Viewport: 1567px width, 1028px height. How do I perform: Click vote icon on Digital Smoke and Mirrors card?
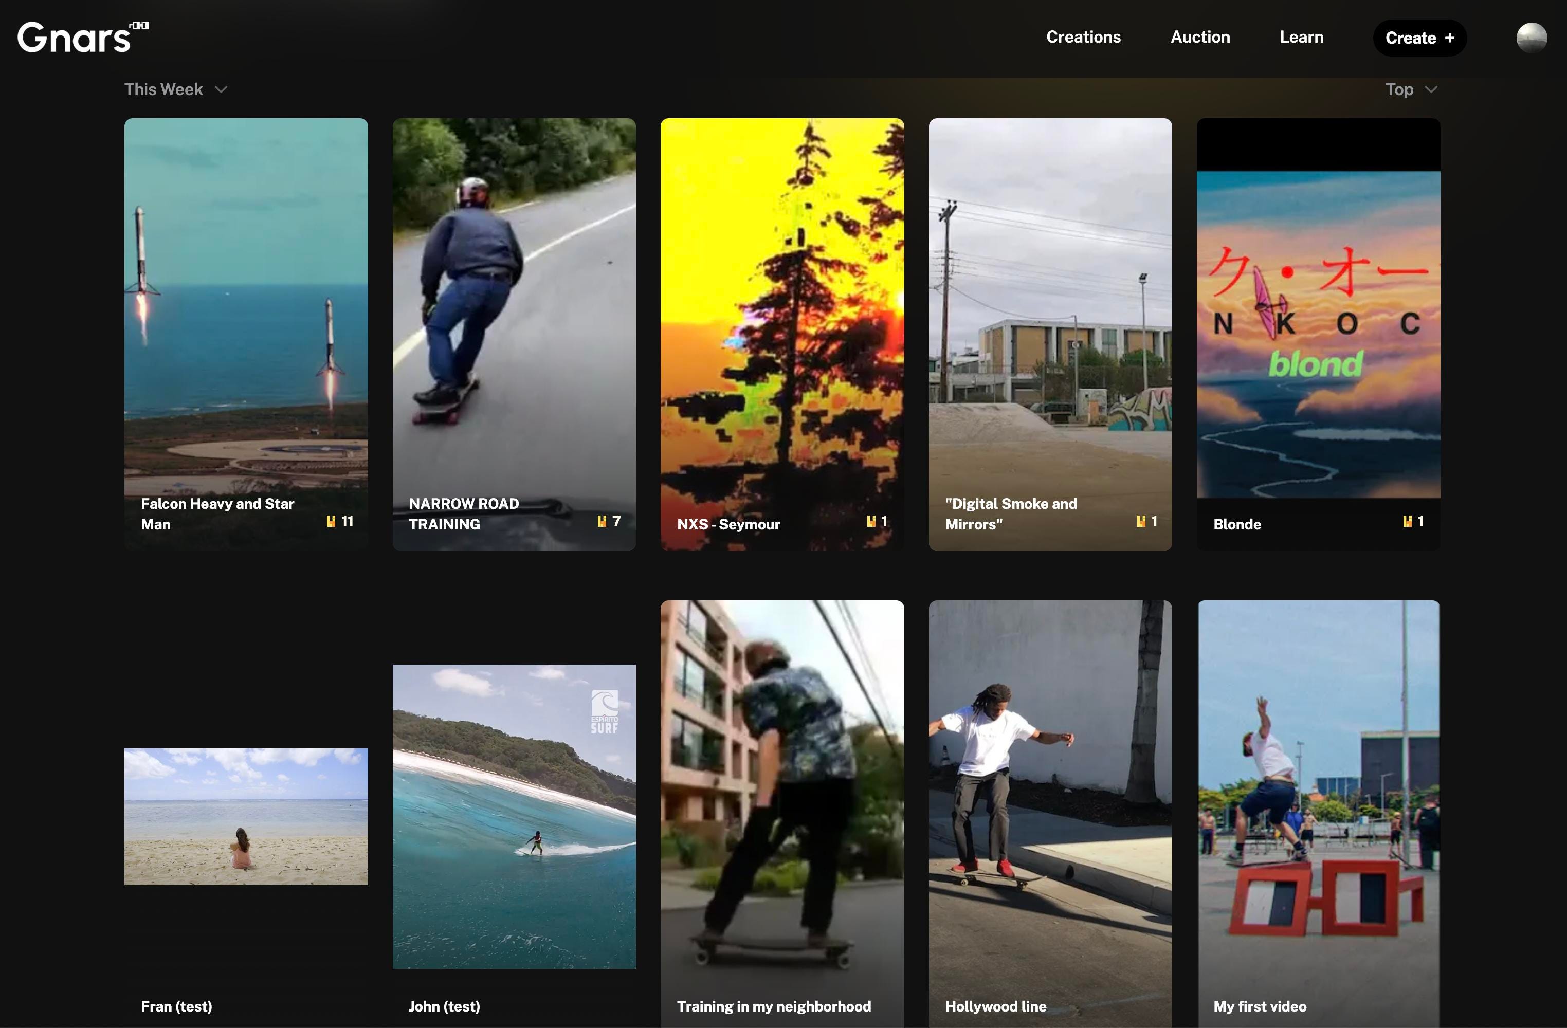(1141, 521)
